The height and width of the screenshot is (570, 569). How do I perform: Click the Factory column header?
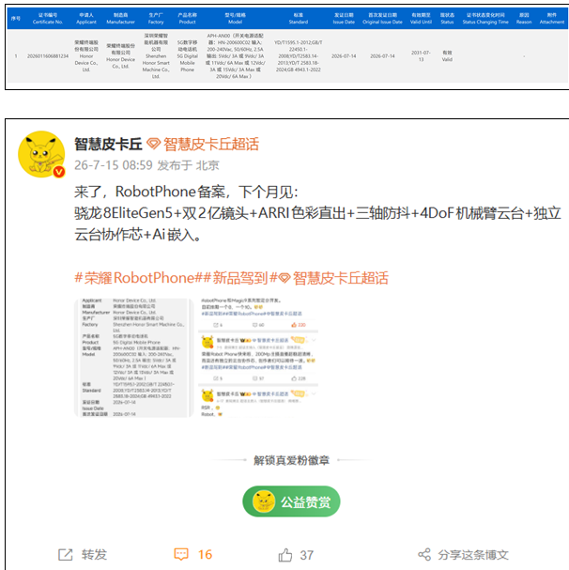coord(156,18)
